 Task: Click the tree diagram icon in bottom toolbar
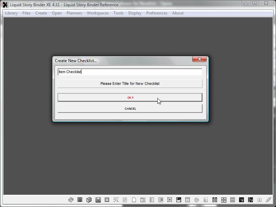point(197,200)
